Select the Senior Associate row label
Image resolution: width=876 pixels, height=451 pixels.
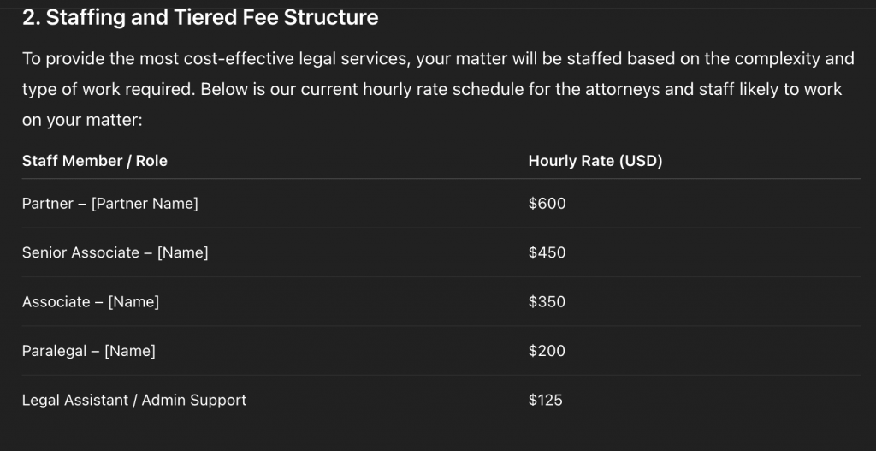pyautogui.click(x=80, y=252)
